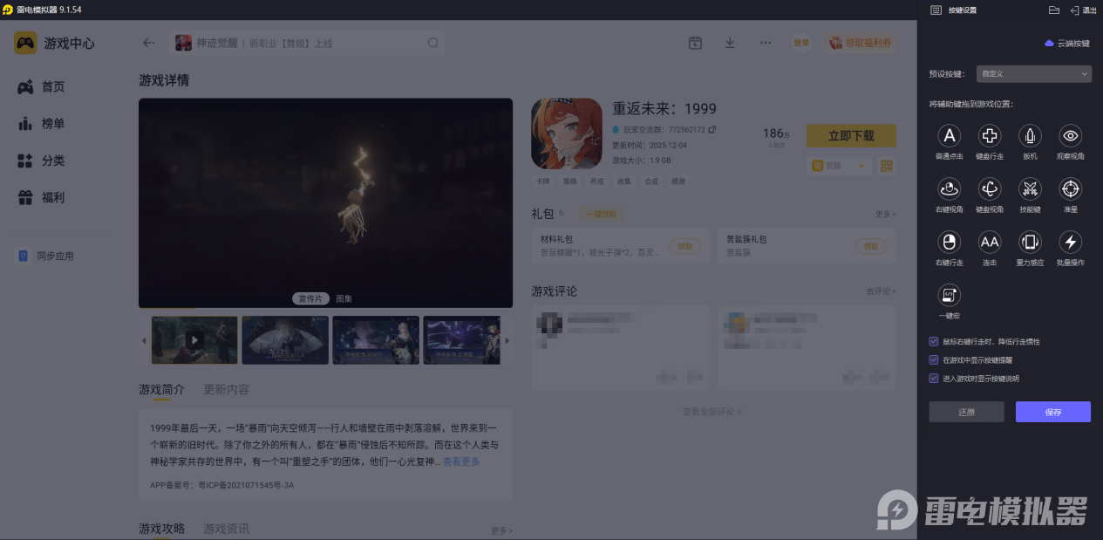The width and height of the screenshot is (1103, 540).
Task: Open the server dropdown beside 立即下载
Action: tap(839, 165)
